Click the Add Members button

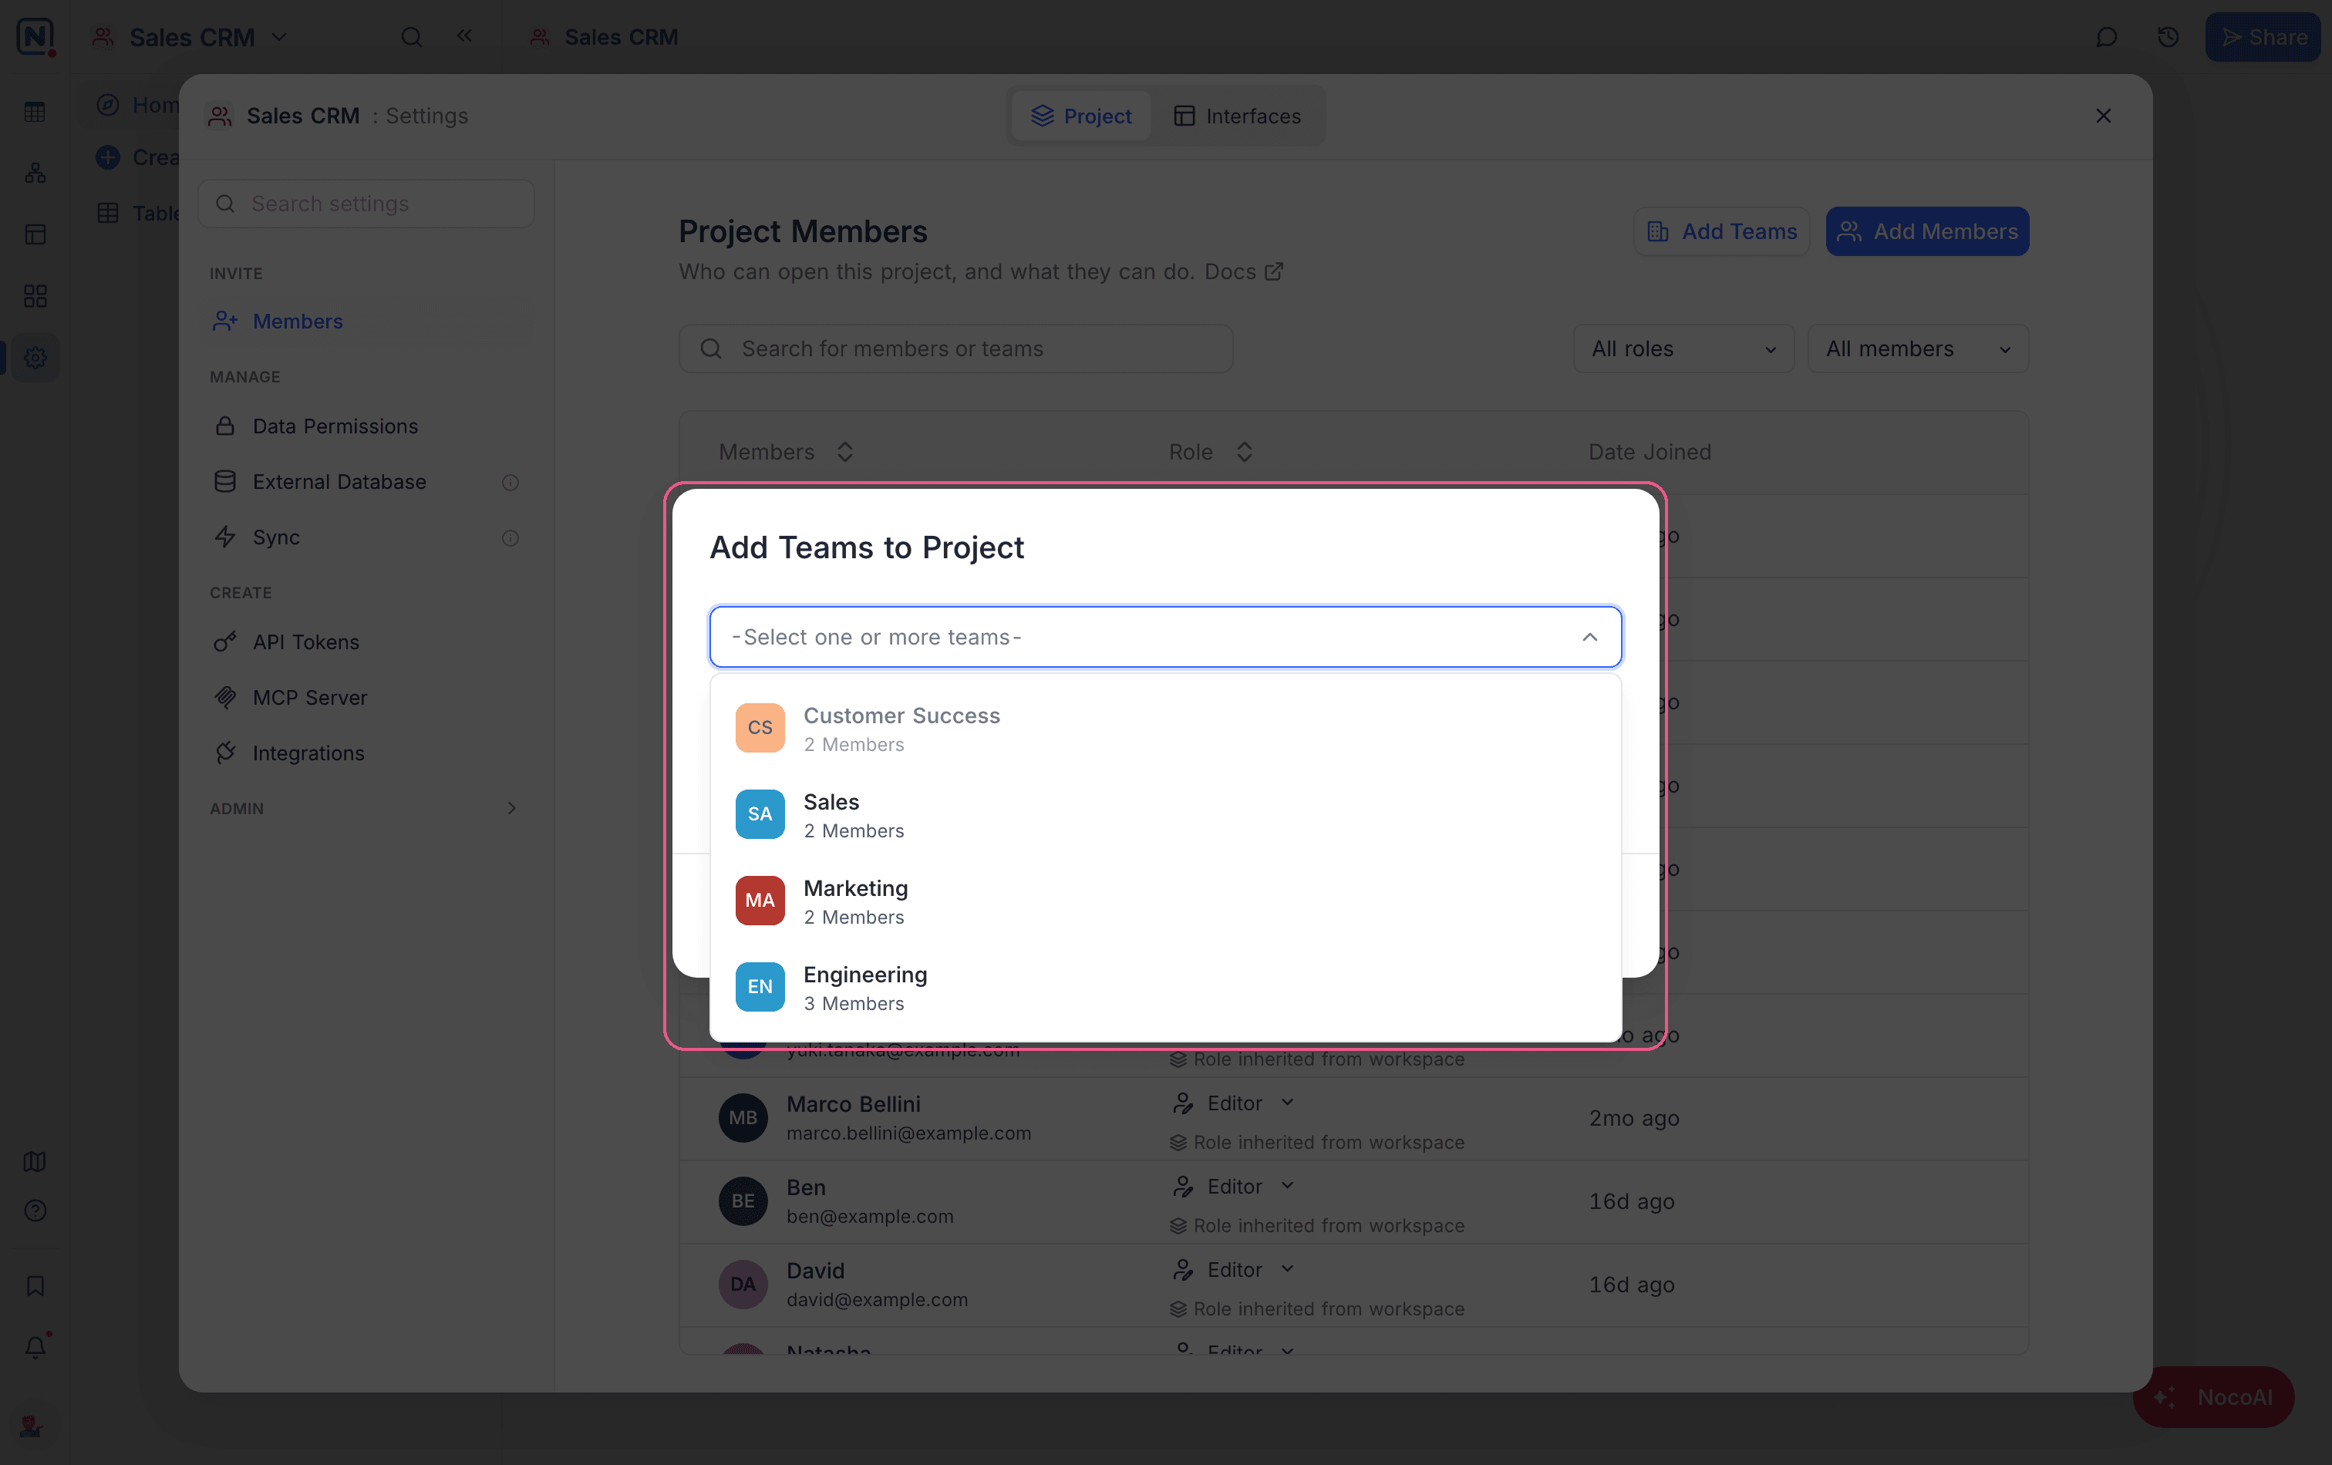pyautogui.click(x=1927, y=231)
